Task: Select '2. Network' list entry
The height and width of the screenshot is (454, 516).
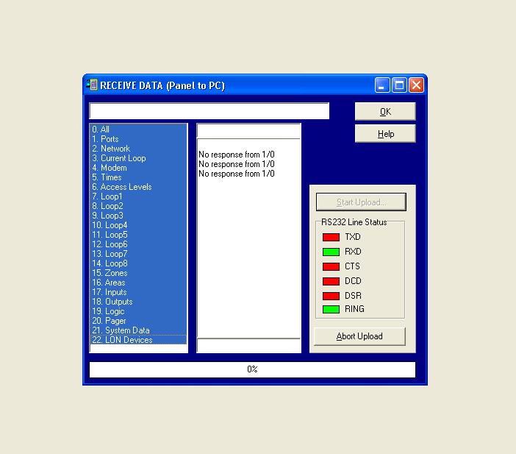Action: pos(111,149)
